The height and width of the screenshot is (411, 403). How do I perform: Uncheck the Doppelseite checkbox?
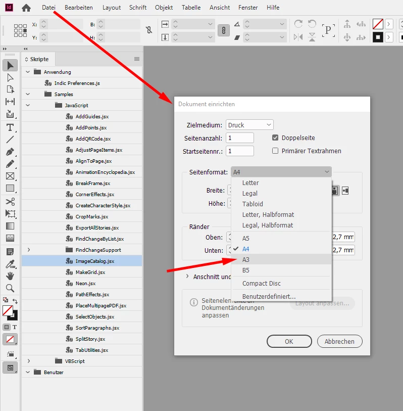(x=275, y=138)
